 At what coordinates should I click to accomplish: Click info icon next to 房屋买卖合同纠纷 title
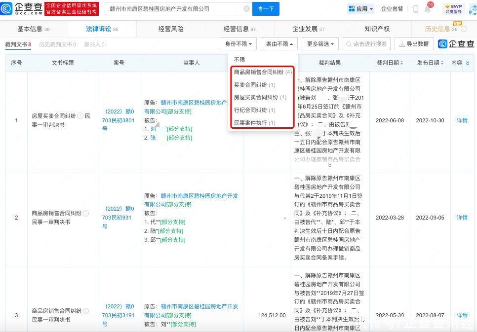[x=80, y=116]
